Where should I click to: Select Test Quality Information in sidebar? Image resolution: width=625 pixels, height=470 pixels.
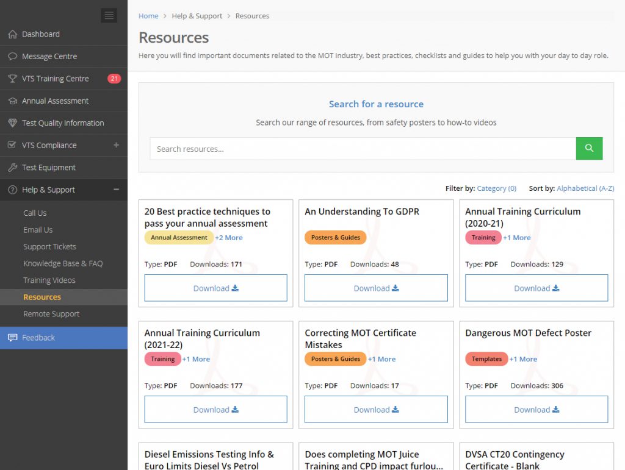coord(63,123)
